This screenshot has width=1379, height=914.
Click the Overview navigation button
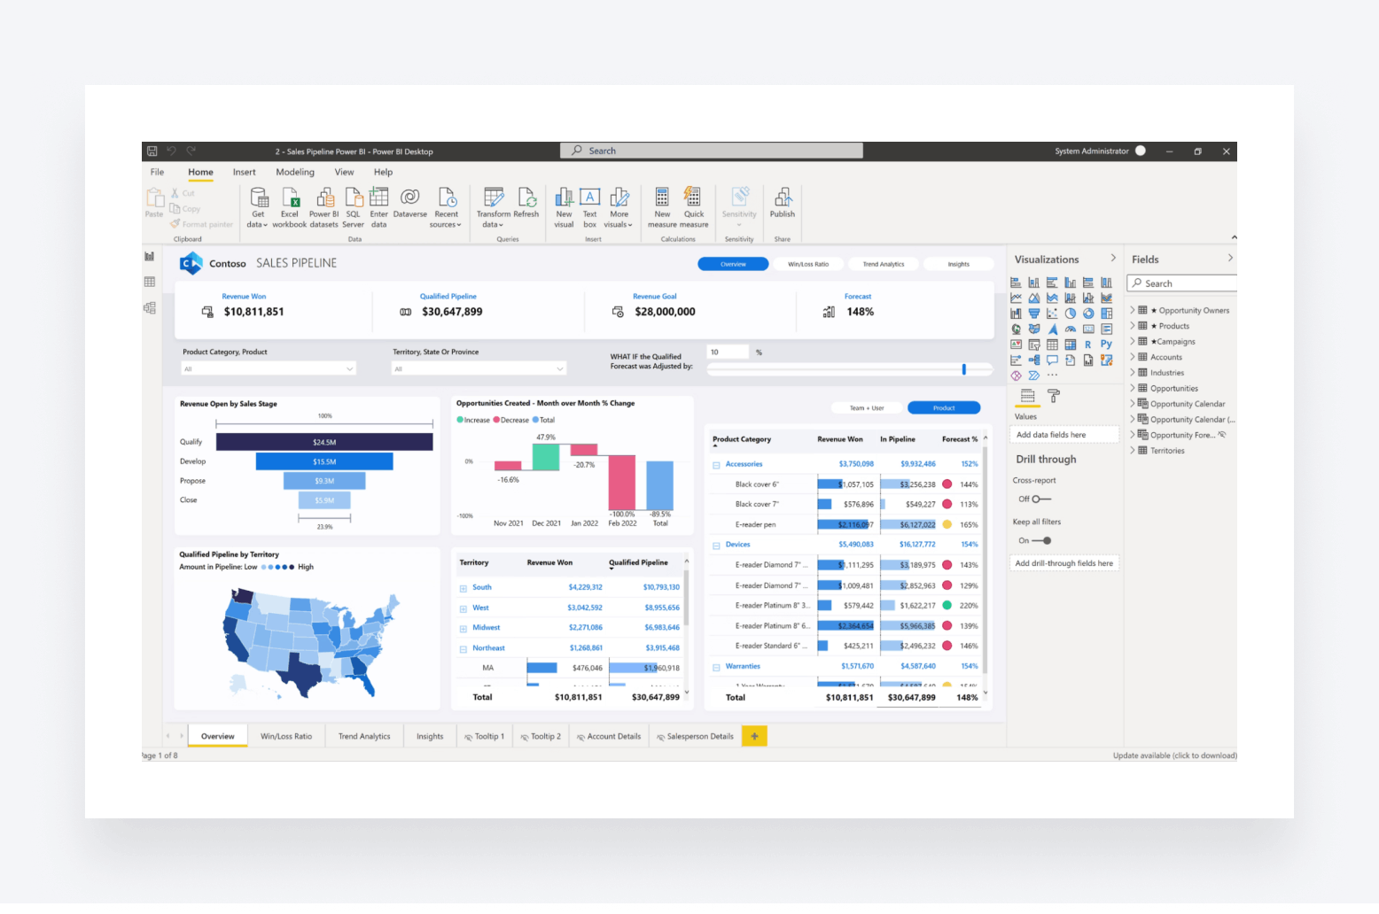coord(733,264)
